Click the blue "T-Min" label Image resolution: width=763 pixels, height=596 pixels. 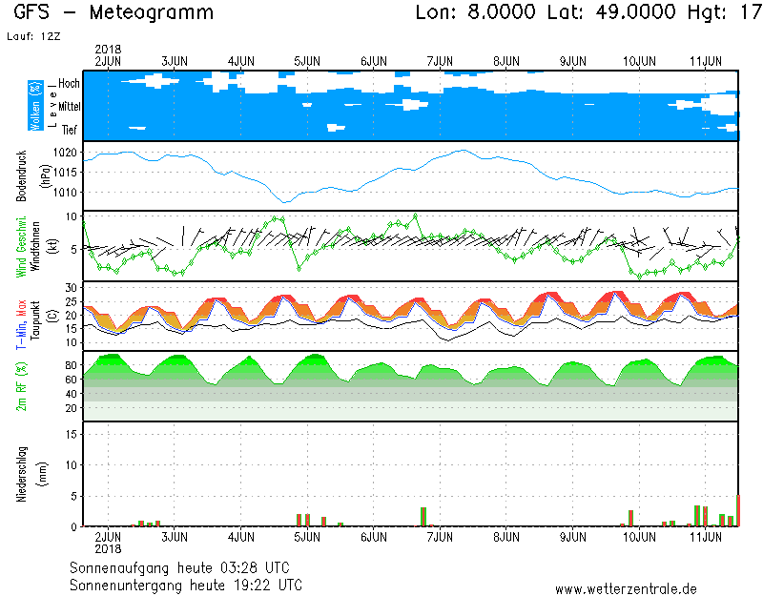[x=21, y=333]
